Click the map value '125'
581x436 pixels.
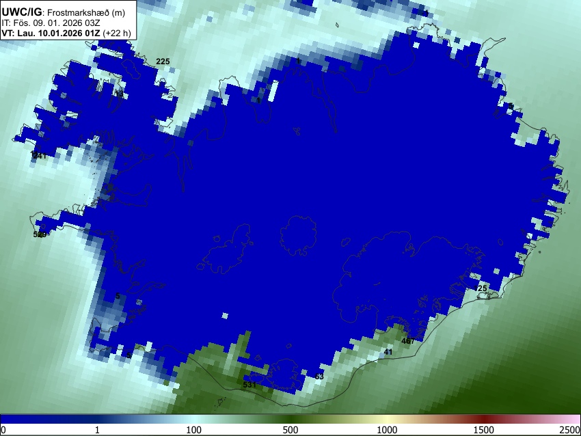481,288
